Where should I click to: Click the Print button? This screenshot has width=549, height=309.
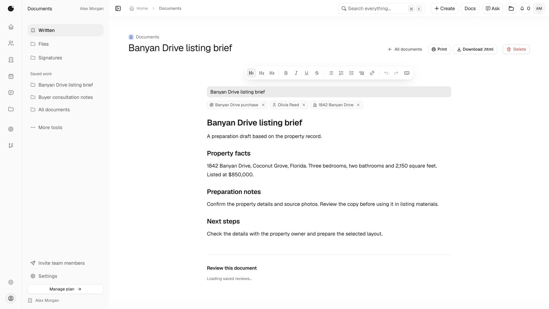(x=439, y=49)
